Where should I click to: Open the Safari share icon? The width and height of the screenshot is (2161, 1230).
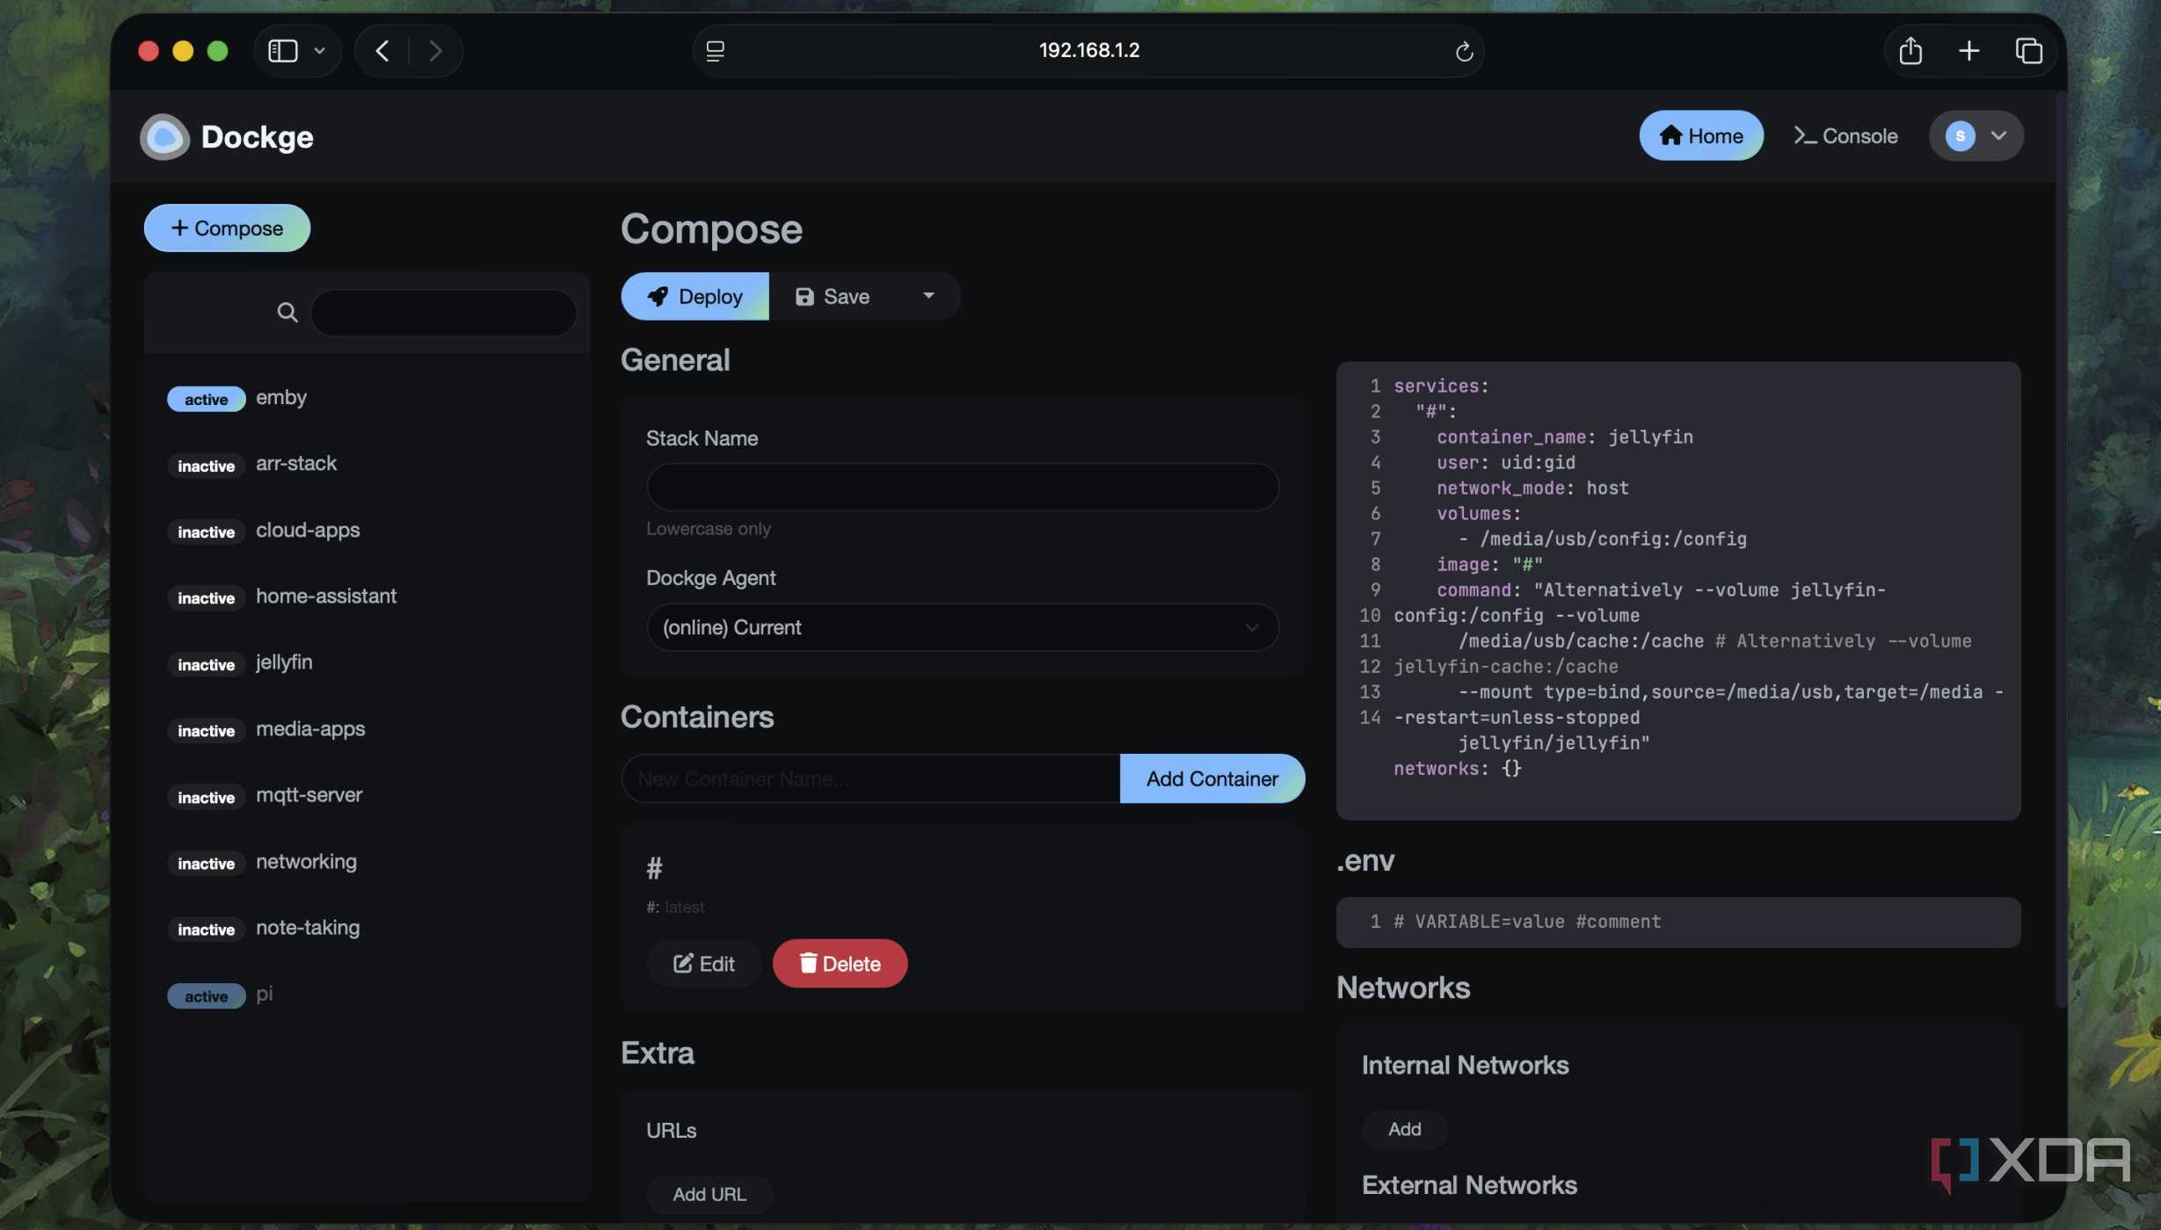[1910, 50]
